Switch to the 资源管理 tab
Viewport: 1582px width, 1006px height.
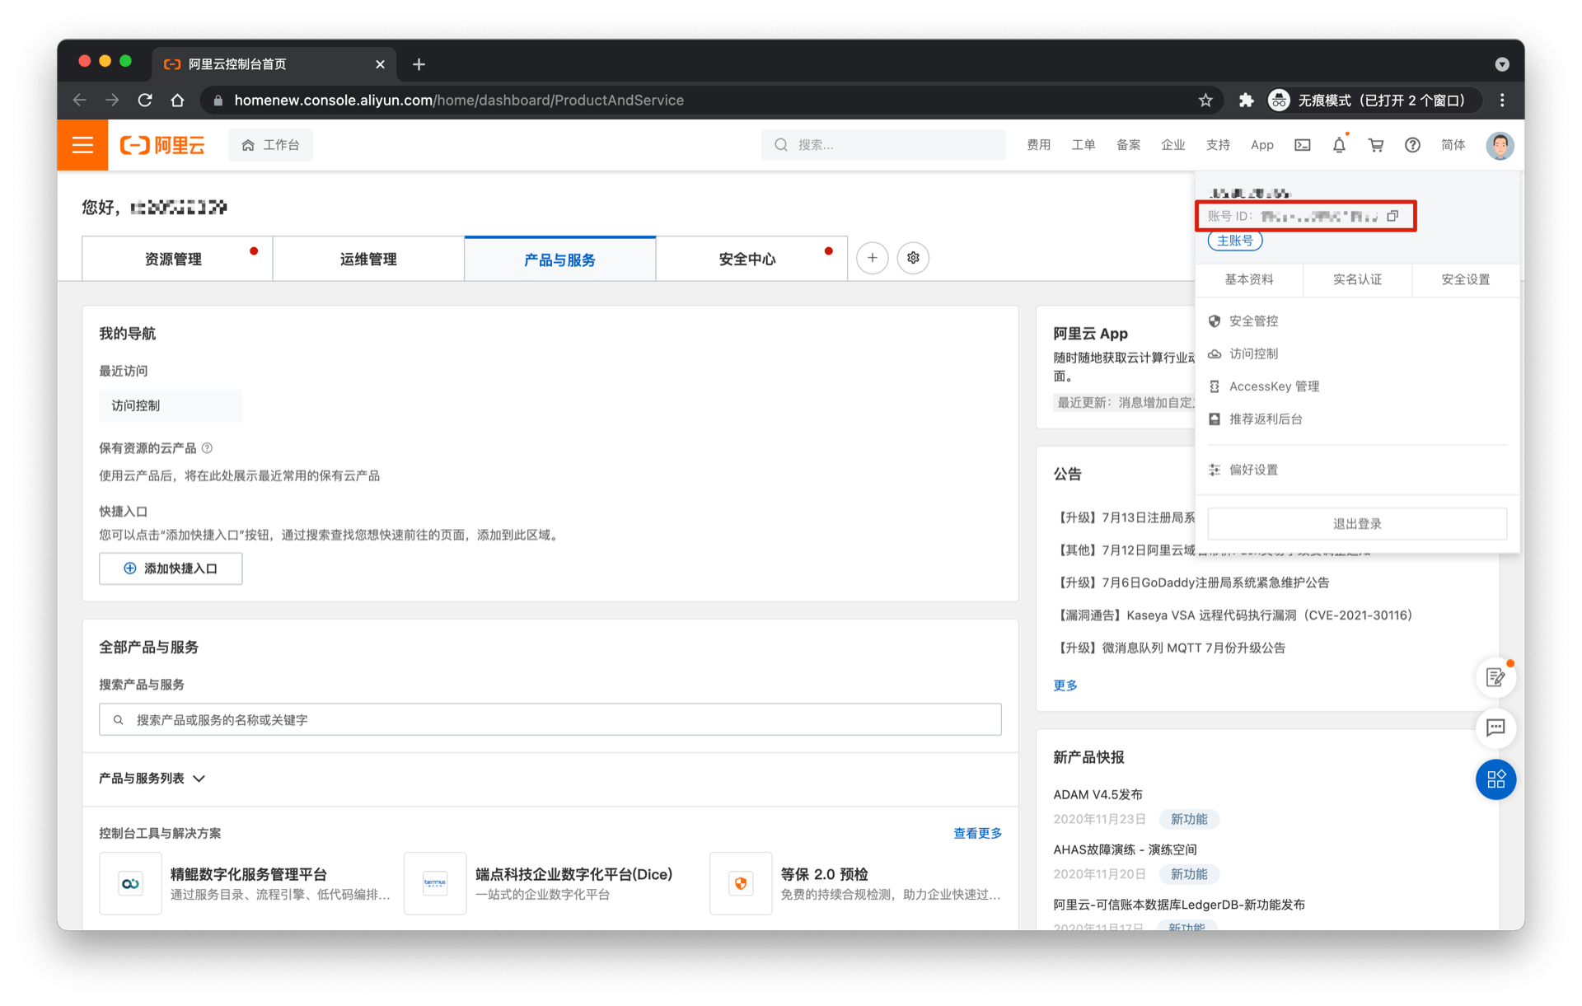coord(174,260)
